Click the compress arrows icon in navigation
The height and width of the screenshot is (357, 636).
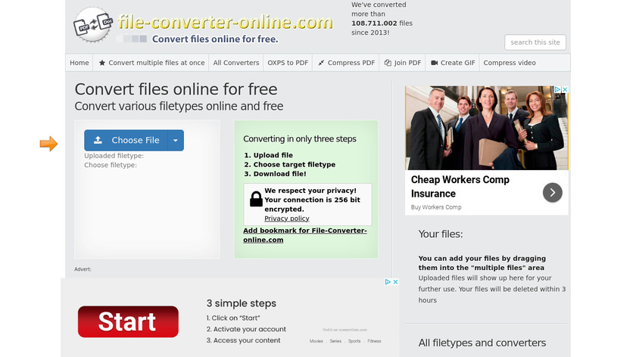321,63
